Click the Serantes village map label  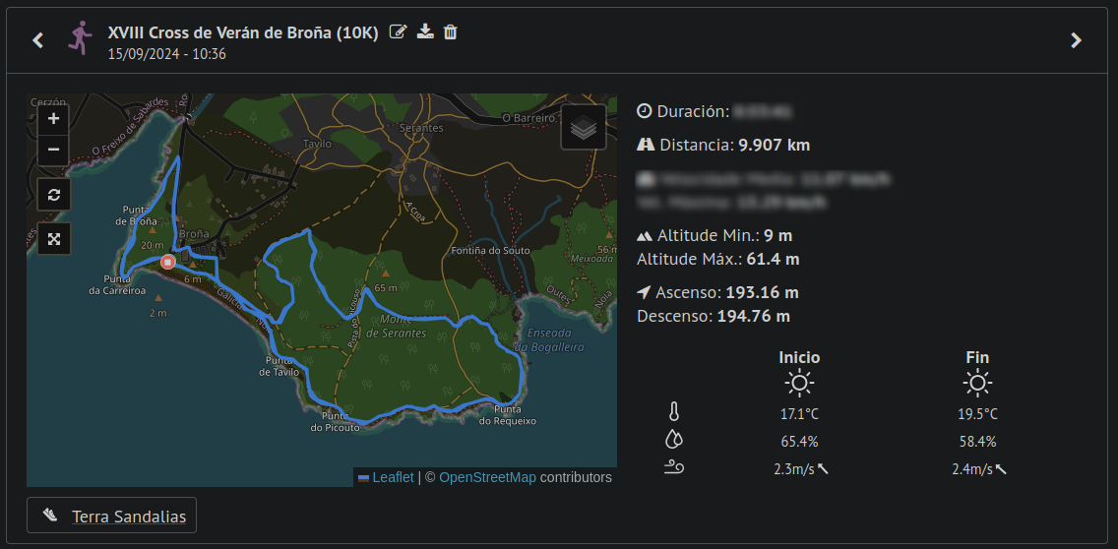(x=422, y=128)
